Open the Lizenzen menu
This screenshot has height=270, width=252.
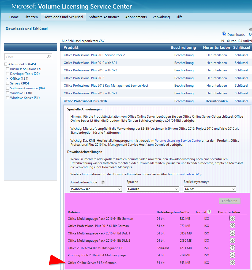[31, 17]
